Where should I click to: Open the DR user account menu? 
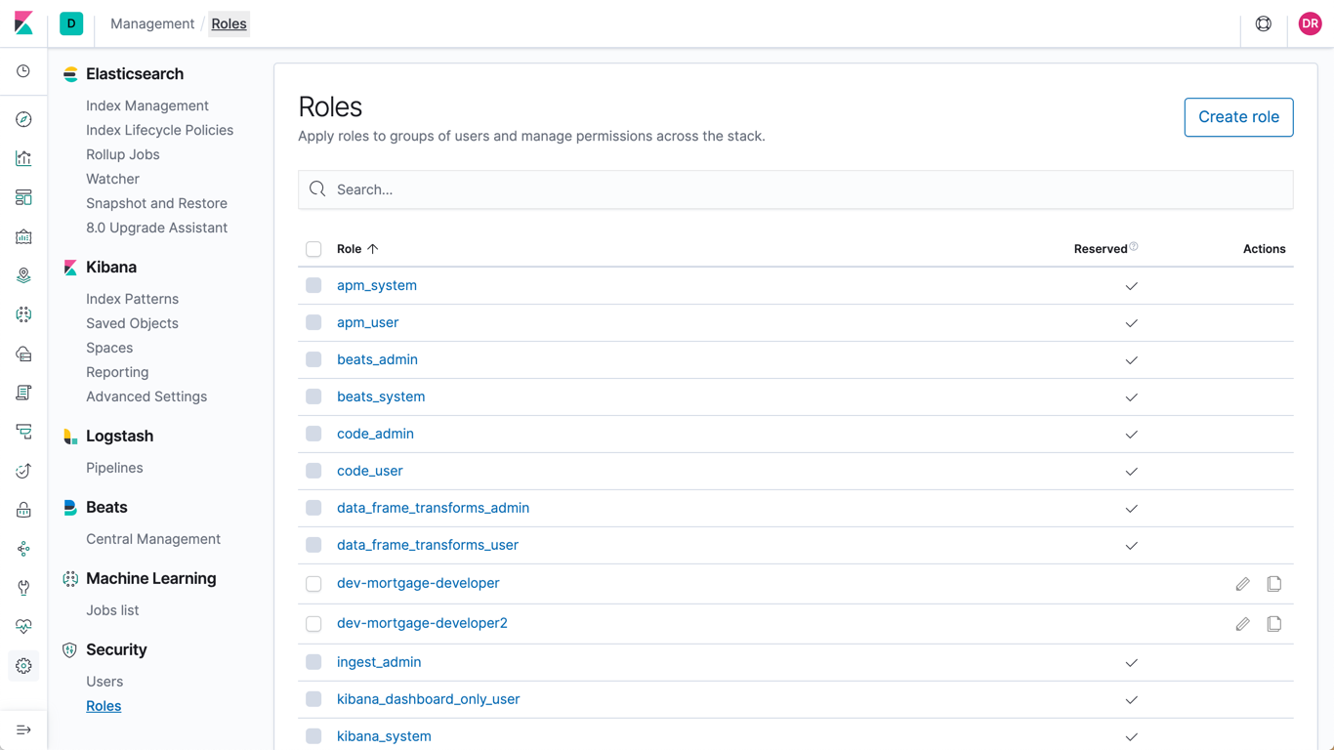click(x=1310, y=23)
